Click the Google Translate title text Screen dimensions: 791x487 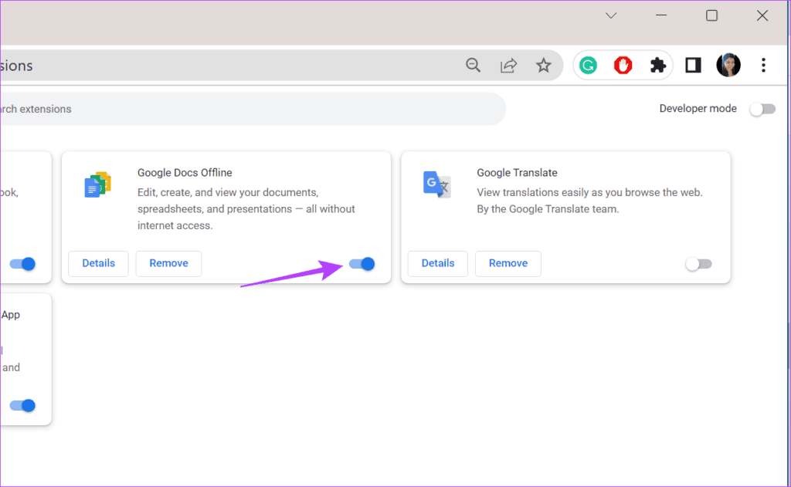pos(517,172)
